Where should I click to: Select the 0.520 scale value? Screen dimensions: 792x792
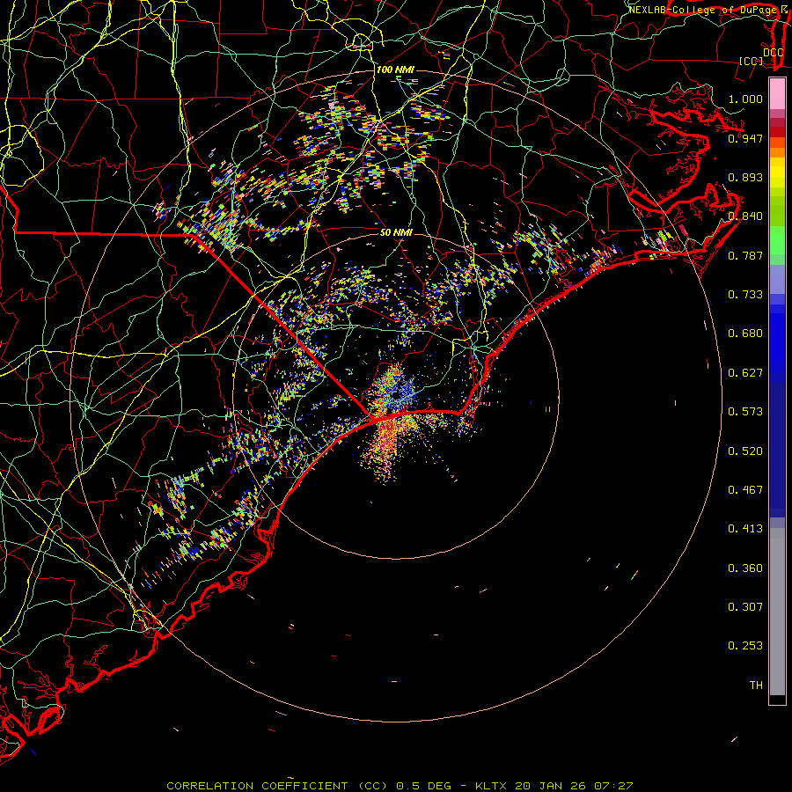tap(745, 451)
